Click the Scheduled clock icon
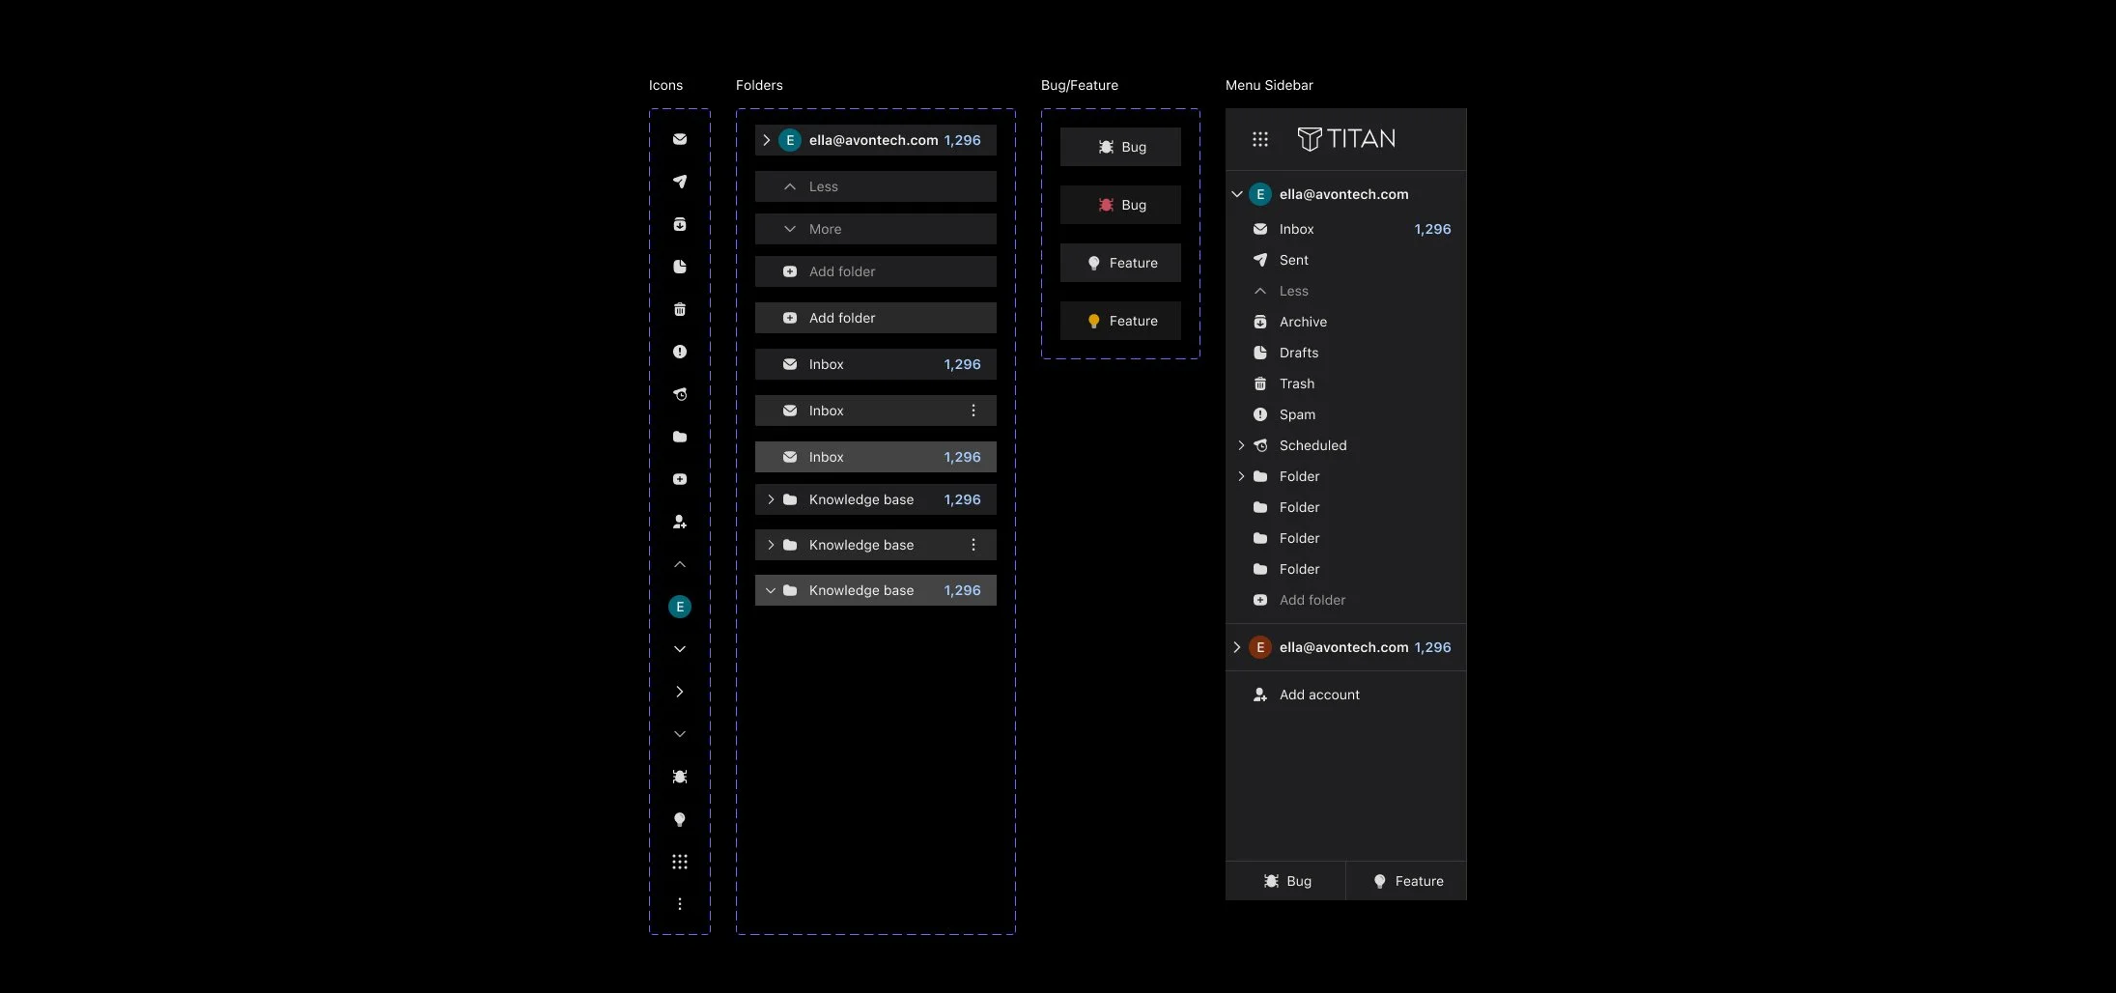This screenshot has height=993, width=2116. 1260,445
